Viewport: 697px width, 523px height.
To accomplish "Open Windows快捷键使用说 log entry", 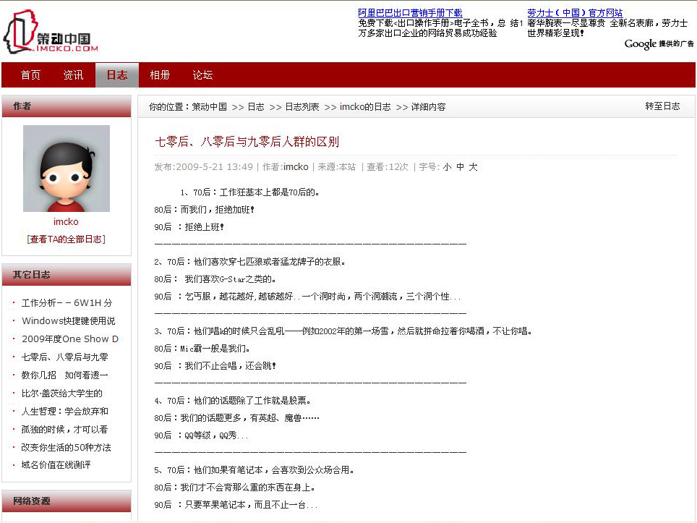I will pyautogui.click(x=68, y=320).
